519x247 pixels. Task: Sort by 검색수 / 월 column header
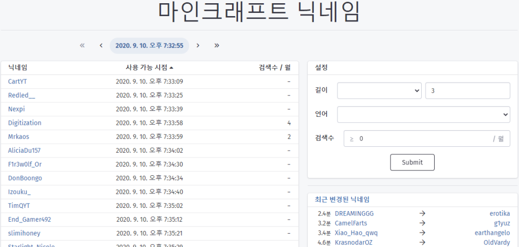275,68
